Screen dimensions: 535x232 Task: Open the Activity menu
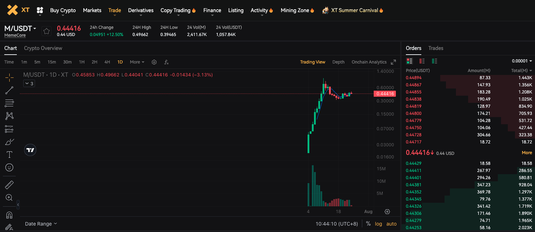(262, 10)
